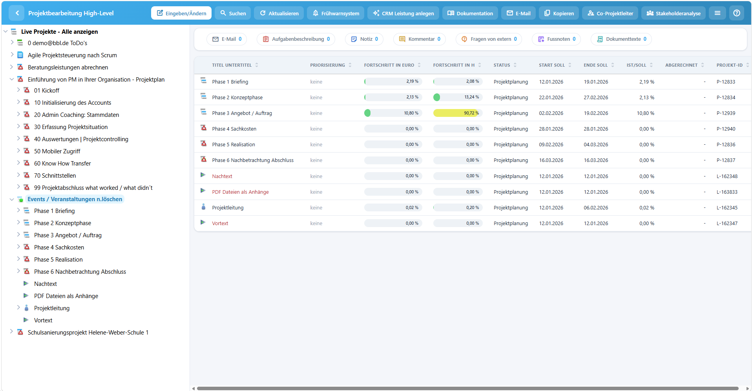Click the Live Projekte root icon
This screenshot has height=391, width=752.
pos(14,31)
